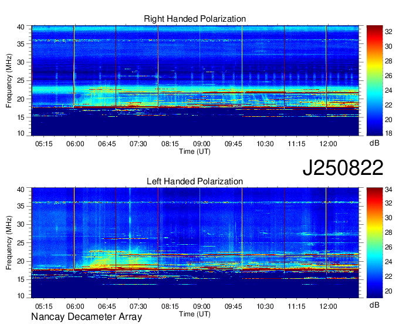Select 10:30 tick on Left Handed time axis
Image resolution: width=399 pixels, height=324 pixels.
click(265, 306)
